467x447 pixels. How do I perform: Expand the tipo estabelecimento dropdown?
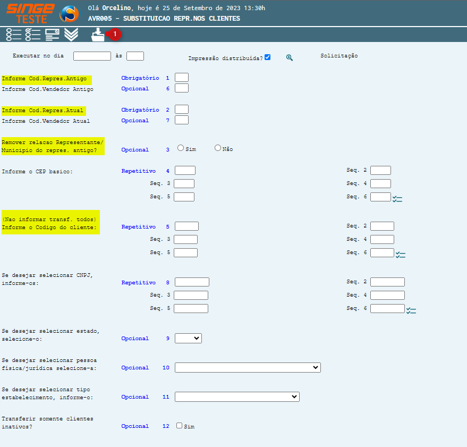(x=237, y=397)
